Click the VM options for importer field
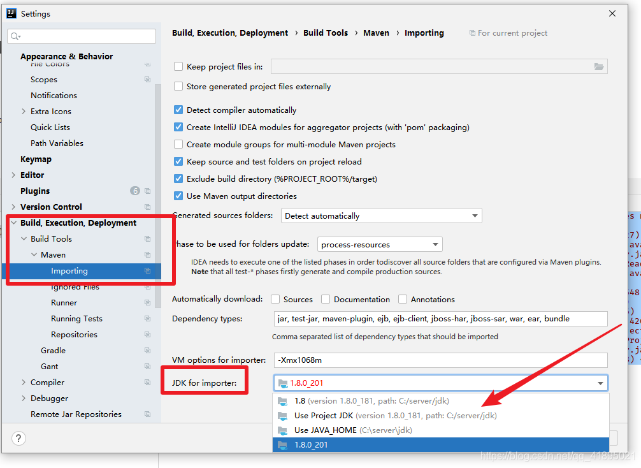The image size is (641, 468). coord(441,360)
